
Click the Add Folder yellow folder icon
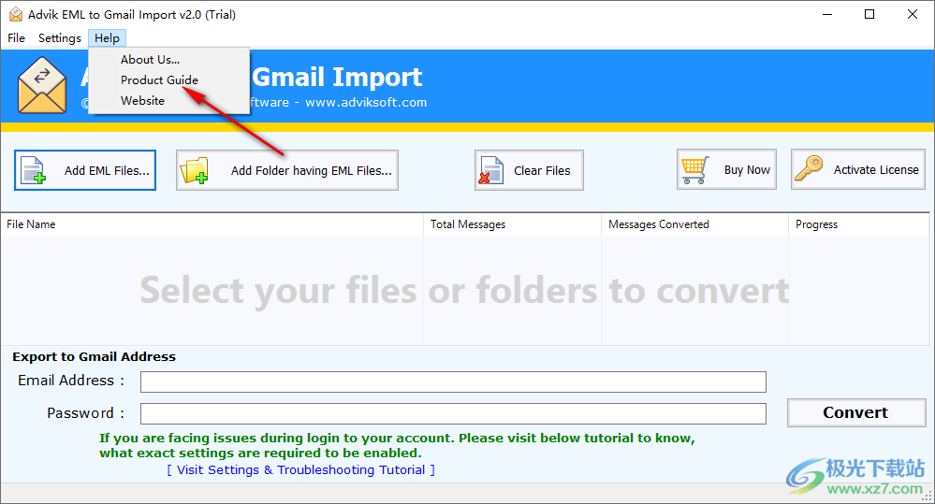[x=195, y=170]
